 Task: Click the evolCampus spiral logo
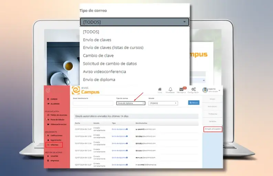(76, 90)
